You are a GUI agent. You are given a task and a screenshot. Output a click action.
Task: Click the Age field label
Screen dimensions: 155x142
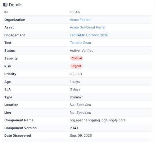(8, 82)
